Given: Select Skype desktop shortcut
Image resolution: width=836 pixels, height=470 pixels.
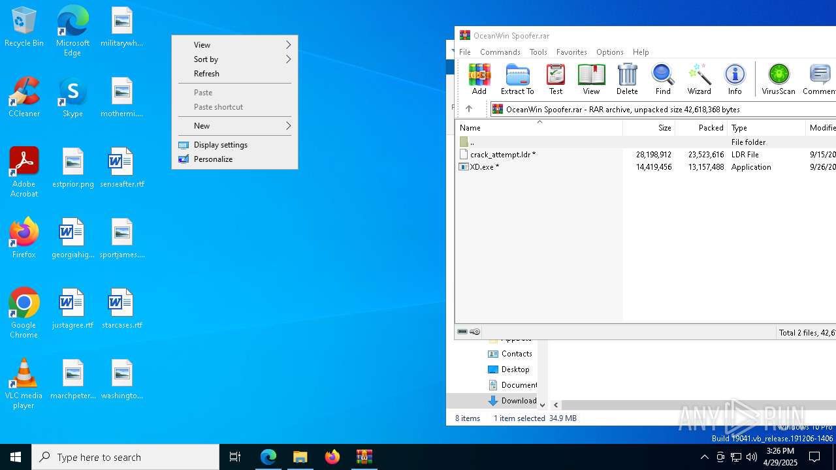Looking at the screenshot, I should click(72, 97).
